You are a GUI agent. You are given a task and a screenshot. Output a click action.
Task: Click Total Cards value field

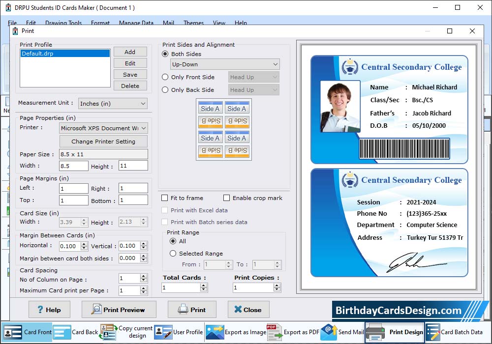(181, 287)
